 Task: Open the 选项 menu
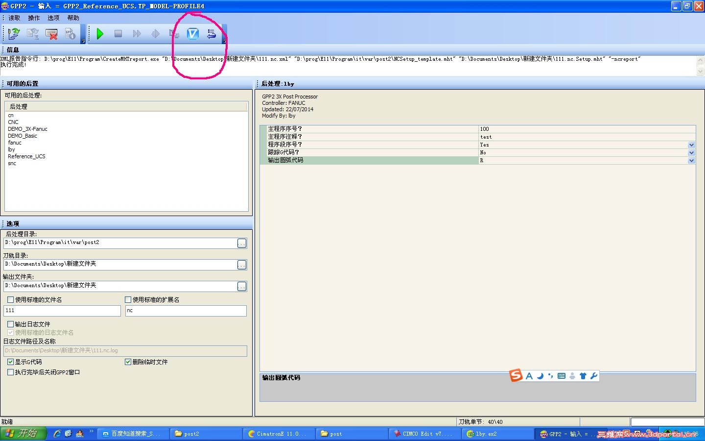tap(53, 18)
